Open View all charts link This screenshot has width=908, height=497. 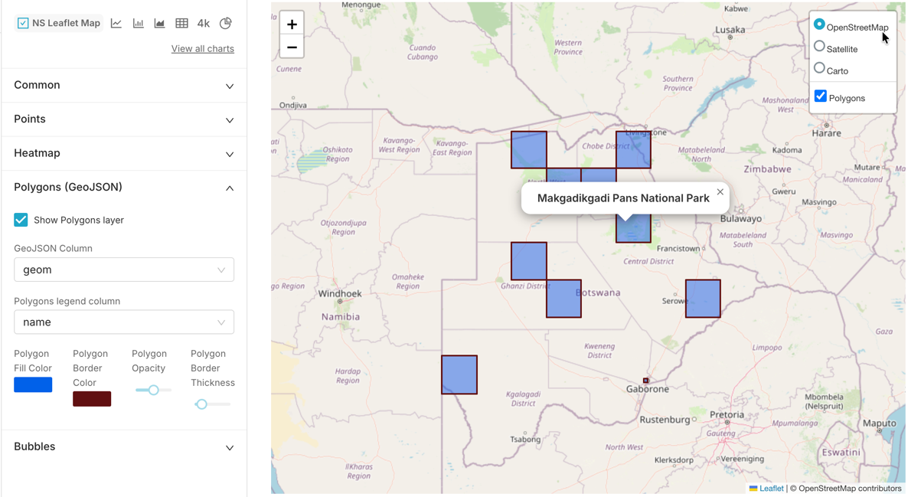(203, 49)
